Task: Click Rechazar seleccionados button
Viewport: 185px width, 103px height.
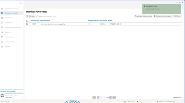Action: pyautogui.click(x=163, y=16)
